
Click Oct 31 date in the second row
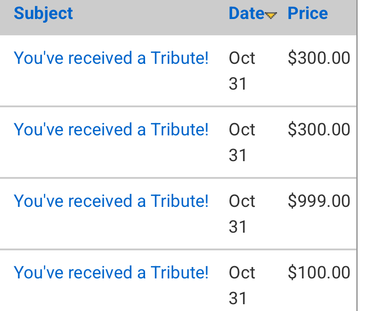[242, 142]
